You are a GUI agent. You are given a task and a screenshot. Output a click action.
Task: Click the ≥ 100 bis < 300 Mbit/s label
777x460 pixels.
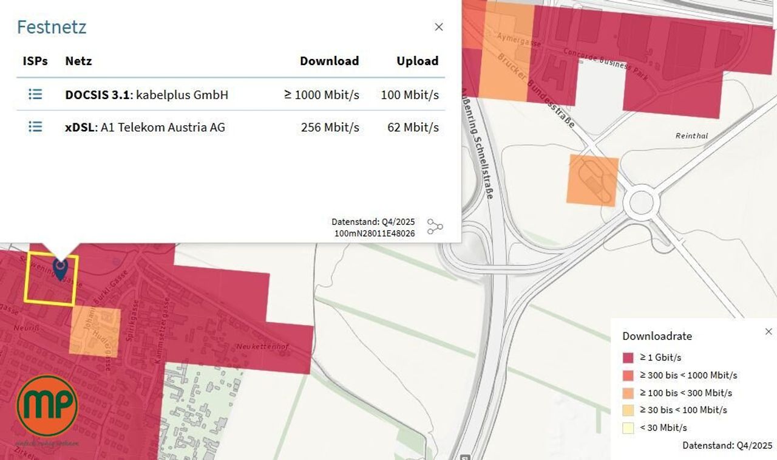(686, 393)
